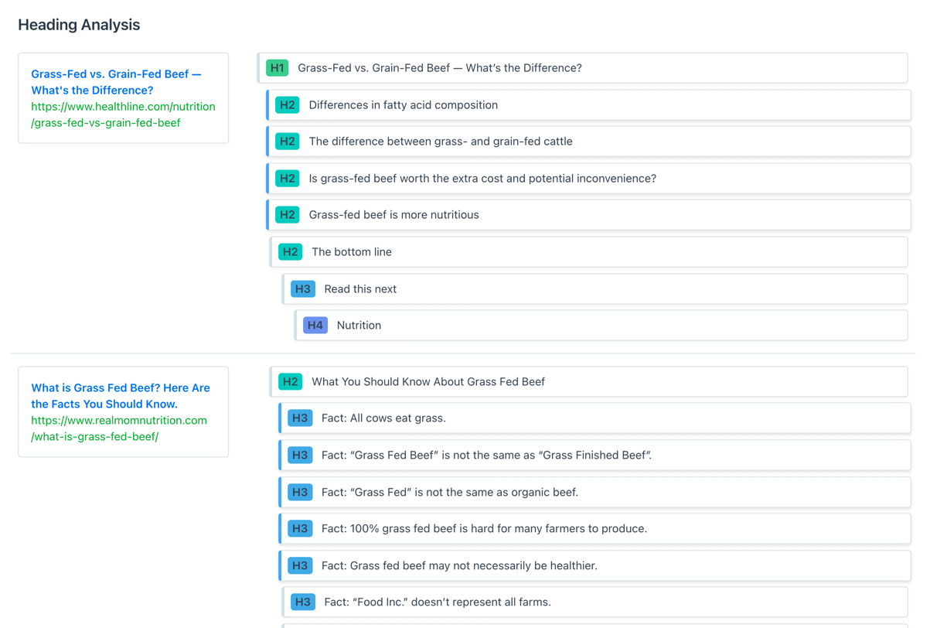Image resolution: width=930 pixels, height=628 pixels.
Task: Open the Grass-Fed vs. Grain-Fed Beef article title link
Action: [x=116, y=82]
